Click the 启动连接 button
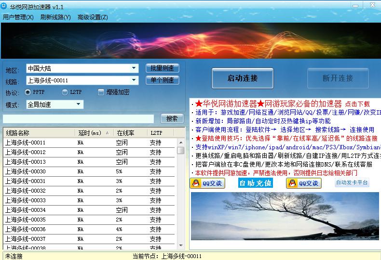 242,78
